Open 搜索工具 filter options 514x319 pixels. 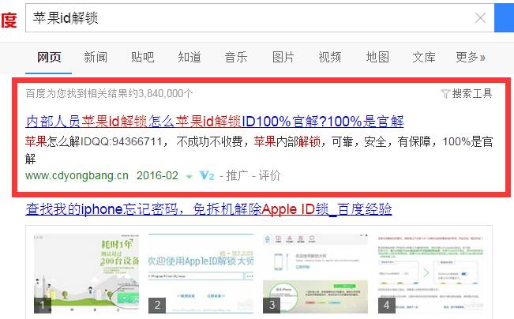471,93
